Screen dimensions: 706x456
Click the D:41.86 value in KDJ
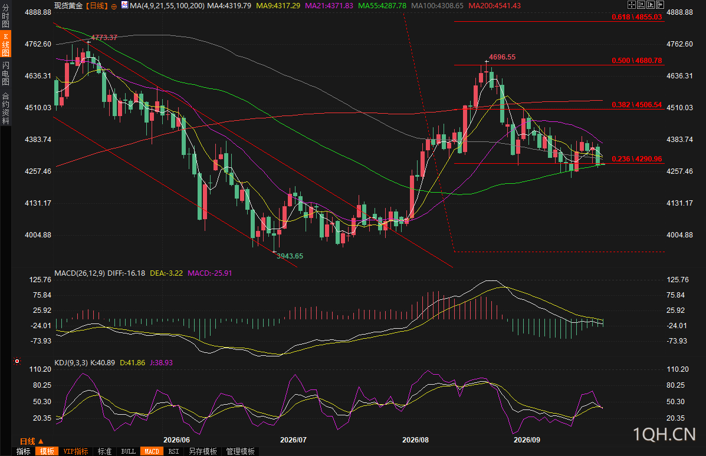[132, 362]
